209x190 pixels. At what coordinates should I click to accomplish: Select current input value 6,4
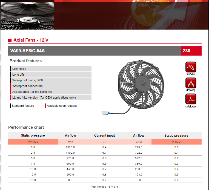point(104,147)
